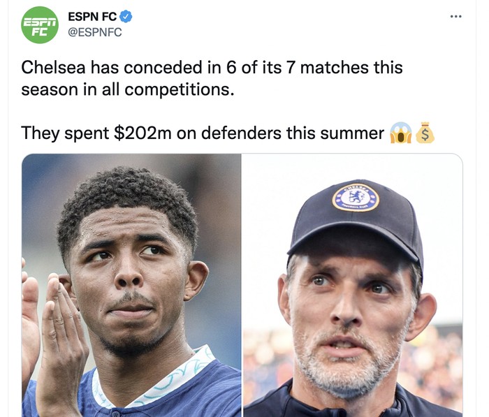The width and height of the screenshot is (489, 417).
Task: Open the @ESPNFC handle link
Action: point(94,32)
